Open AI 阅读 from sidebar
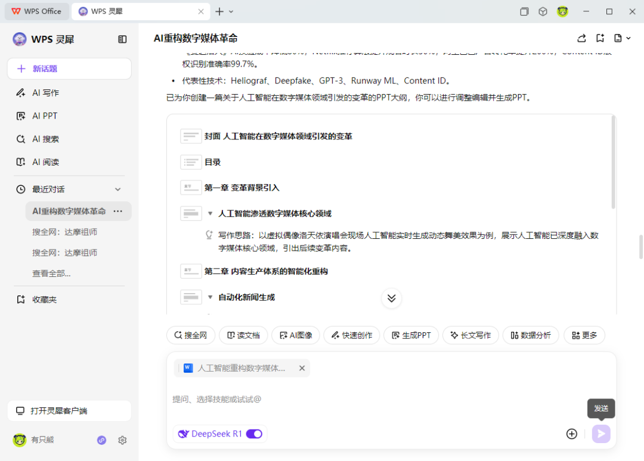Screen dimensions: 644x461 click(45, 162)
